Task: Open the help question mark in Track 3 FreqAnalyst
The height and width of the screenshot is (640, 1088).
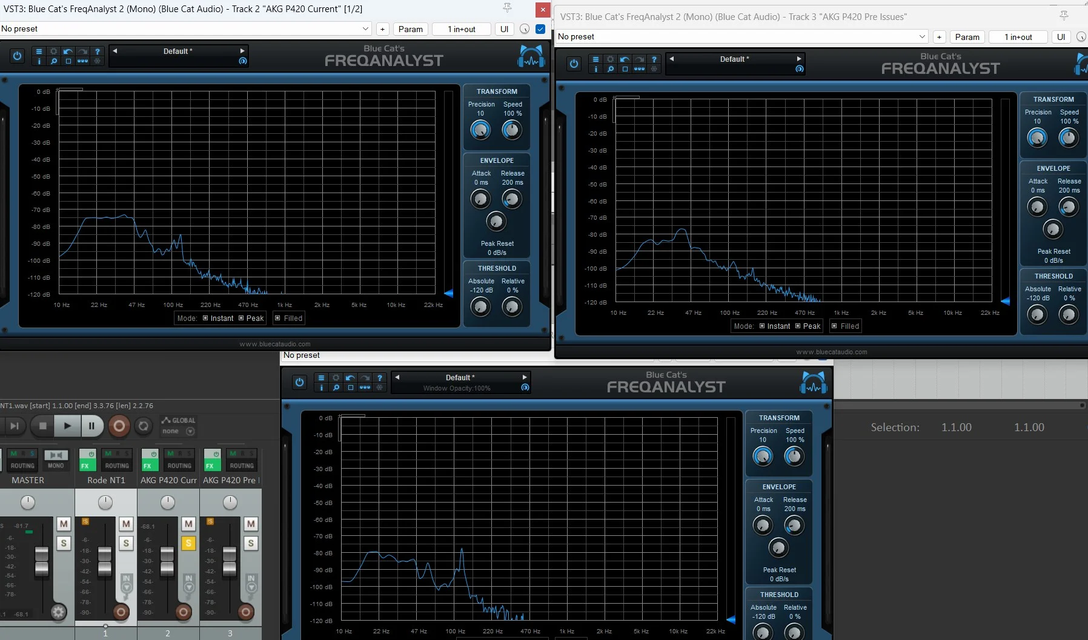Action: coord(654,59)
